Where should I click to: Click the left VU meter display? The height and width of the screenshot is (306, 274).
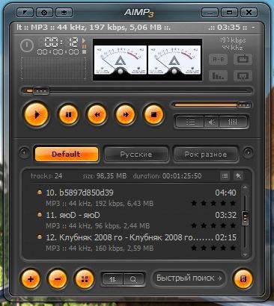point(121,60)
